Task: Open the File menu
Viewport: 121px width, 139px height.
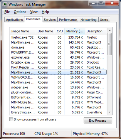Action: pyautogui.click(x=7, y=12)
